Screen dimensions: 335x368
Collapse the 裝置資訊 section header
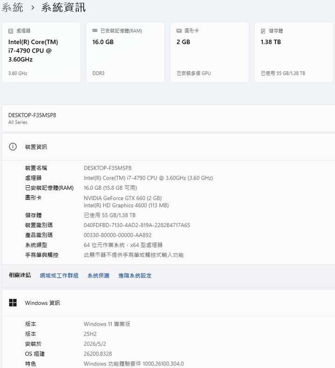tap(168, 147)
